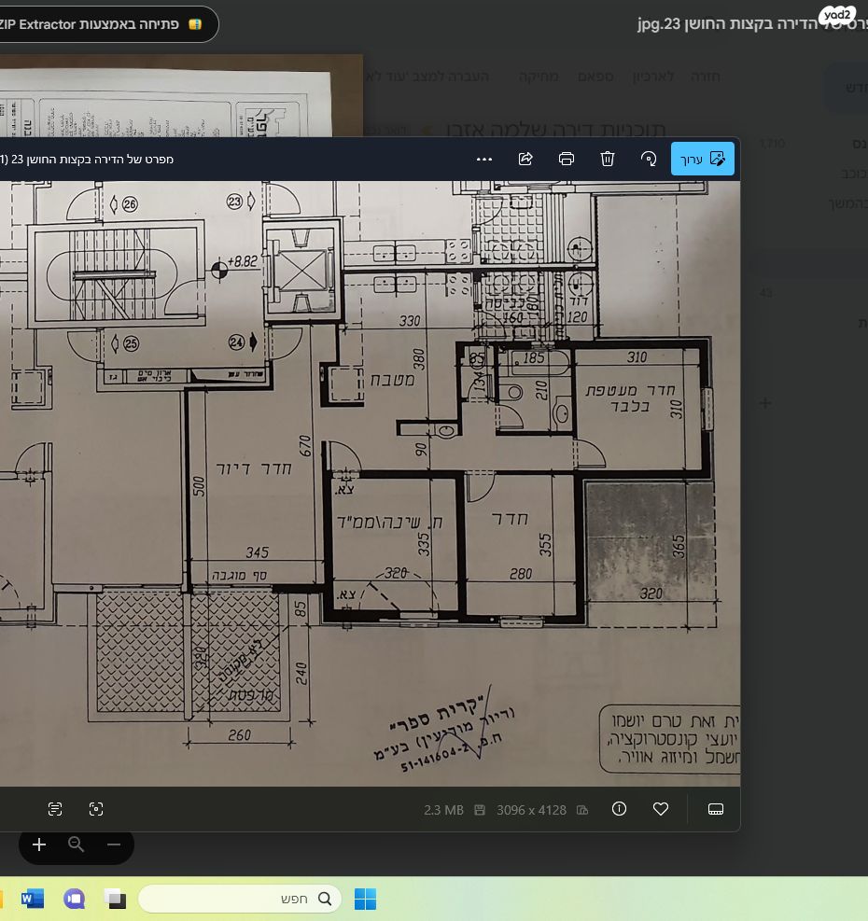
Task: Click the ערוך edit button in Photos
Action: [702, 159]
